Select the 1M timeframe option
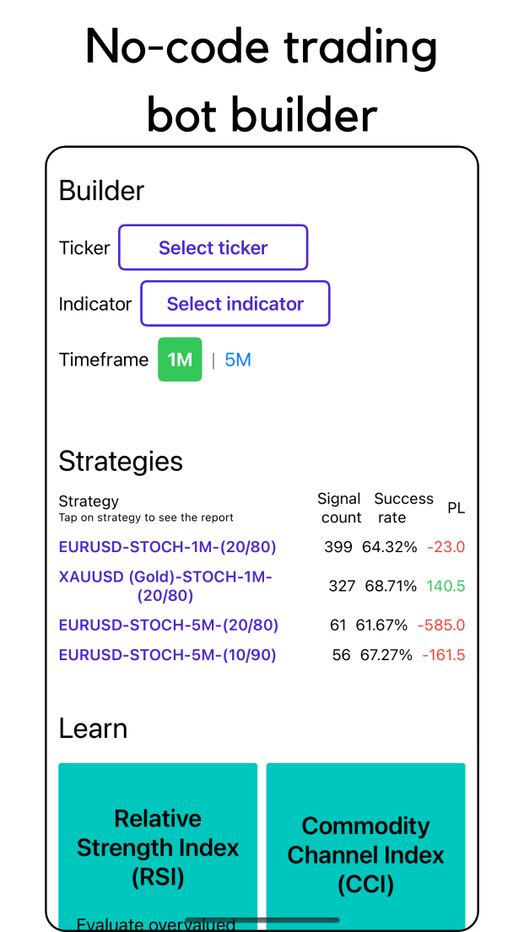Screen dimensions: 524x932 tap(180, 359)
